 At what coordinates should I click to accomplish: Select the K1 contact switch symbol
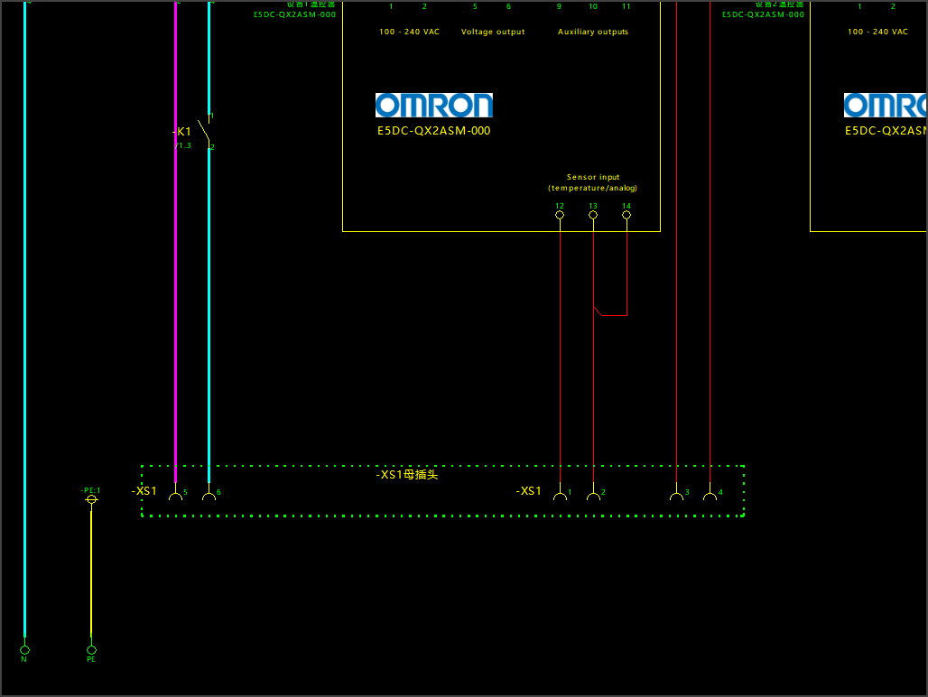(205, 131)
